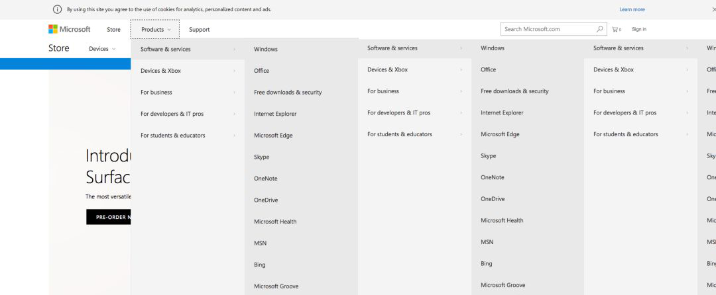Open the Support menu item
Image resolution: width=716 pixels, height=295 pixels.
tap(199, 29)
